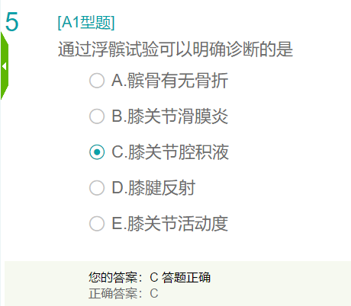Viewport: 351px width, 306px height.
Task: Click the correct answer letter C after 正确答案
Action: click(154, 293)
